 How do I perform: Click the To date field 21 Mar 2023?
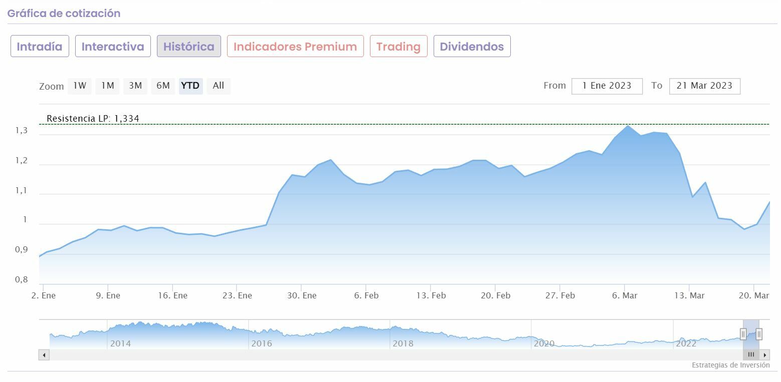pyautogui.click(x=704, y=86)
